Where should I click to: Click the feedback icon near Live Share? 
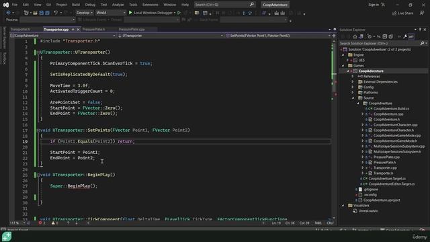click(x=422, y=13)
